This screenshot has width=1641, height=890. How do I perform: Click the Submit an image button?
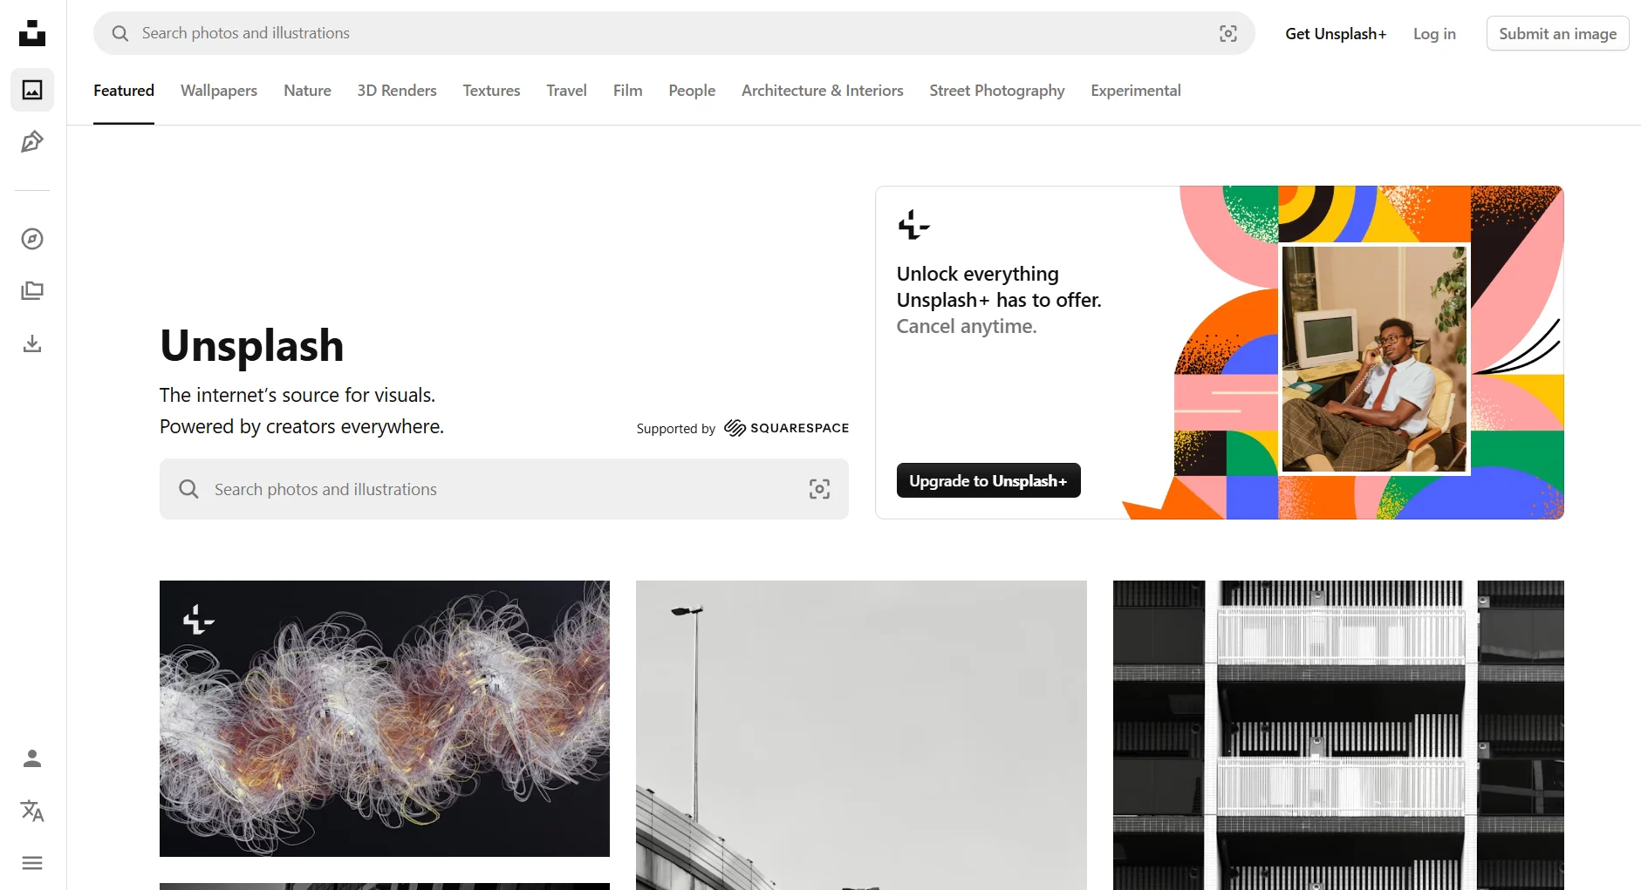click(1557, 33)
